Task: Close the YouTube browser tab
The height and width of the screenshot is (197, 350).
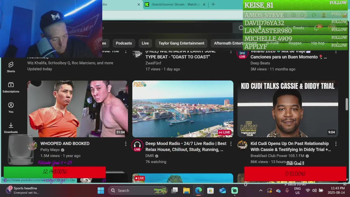Action: (139, 4)
